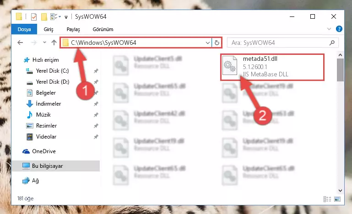The height and width of the screenshot is (214, 352).
Task: Select the metada51.dll file
Action: [x=272, y=67]
